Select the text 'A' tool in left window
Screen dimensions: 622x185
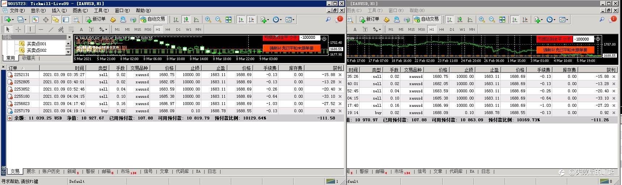(x=81, y=29)
